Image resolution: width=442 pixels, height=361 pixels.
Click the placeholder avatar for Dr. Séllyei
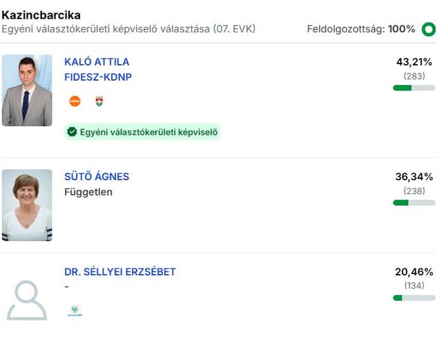pyautogui.click(x=27, y=300)
